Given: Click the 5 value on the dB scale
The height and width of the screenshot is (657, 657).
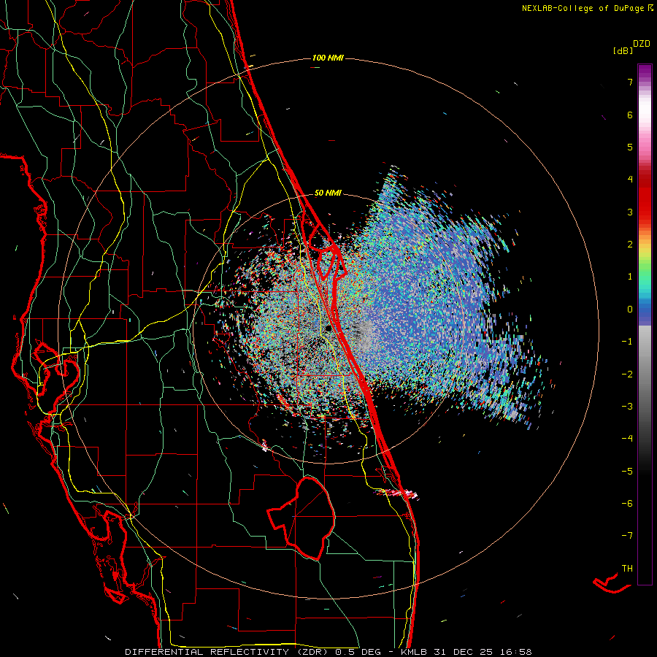Looking at the screenshot, I should pos(630,147).
